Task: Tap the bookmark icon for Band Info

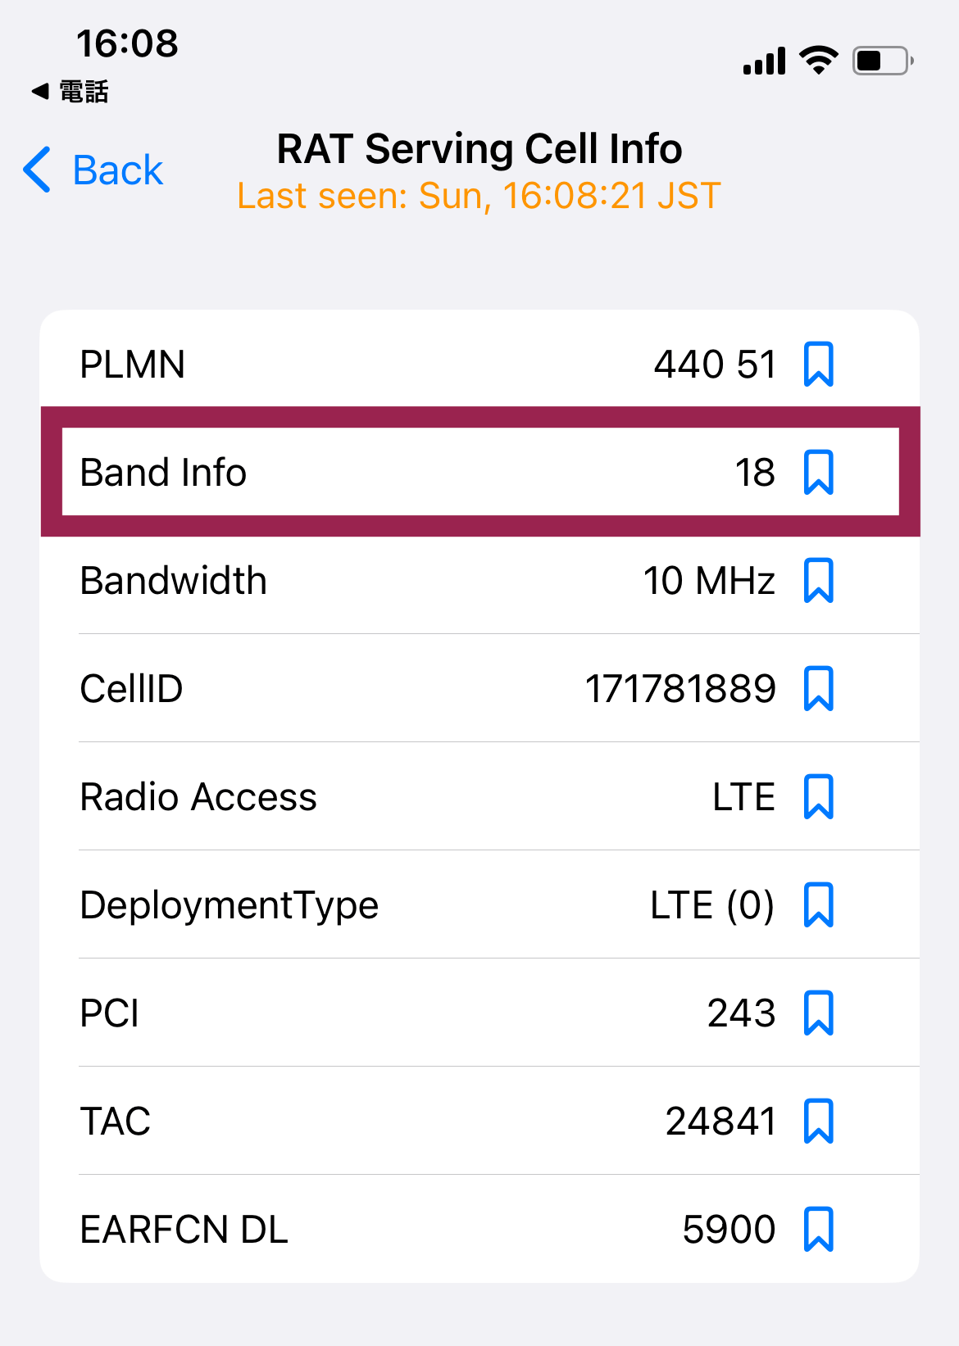Action: coord(818,473)
